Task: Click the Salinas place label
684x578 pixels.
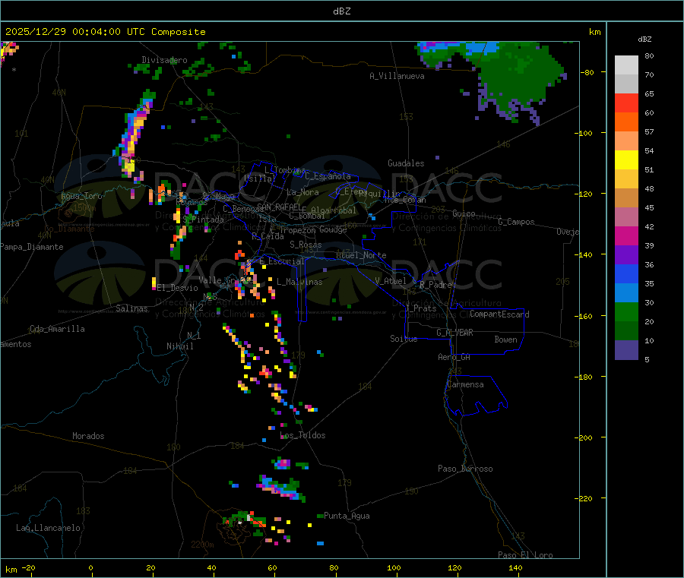Action: tap(131, 308)
